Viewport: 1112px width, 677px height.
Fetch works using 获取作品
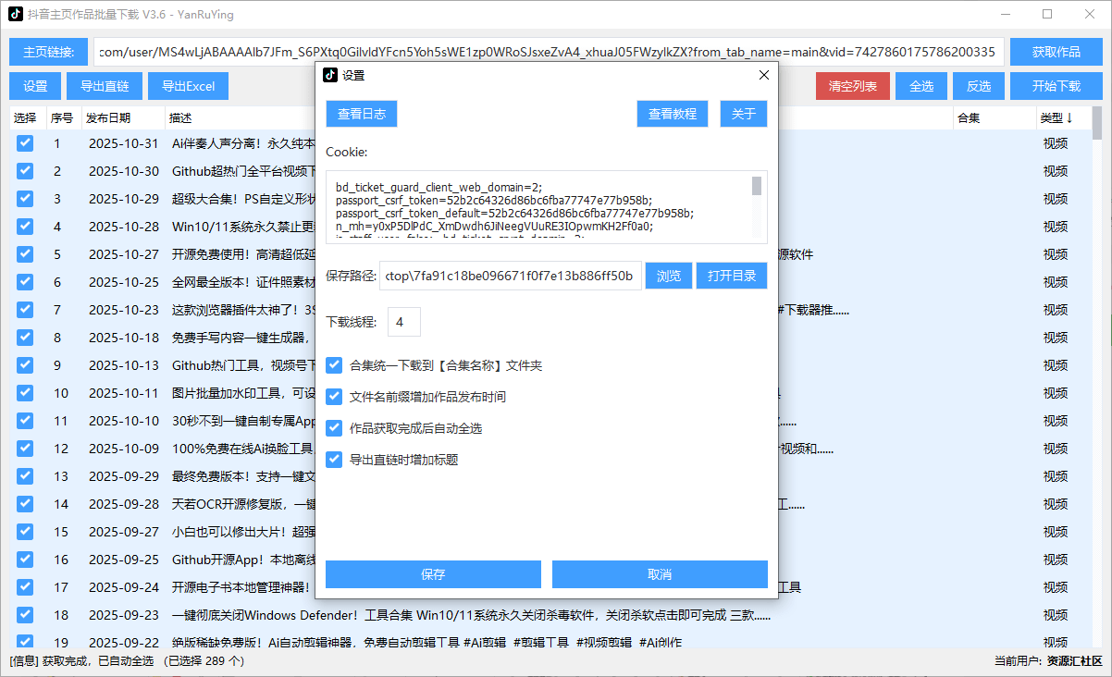(1055, 52)
